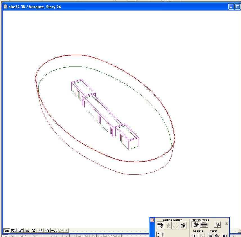Click the Motion Mode label

tap(200, 220)
